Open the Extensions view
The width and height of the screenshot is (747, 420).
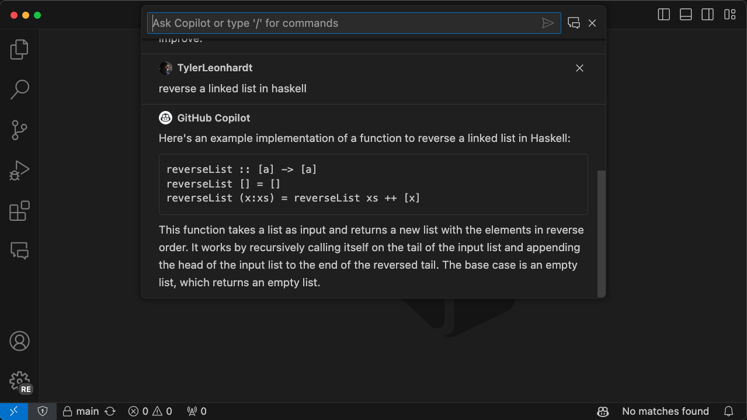[19, 211]
